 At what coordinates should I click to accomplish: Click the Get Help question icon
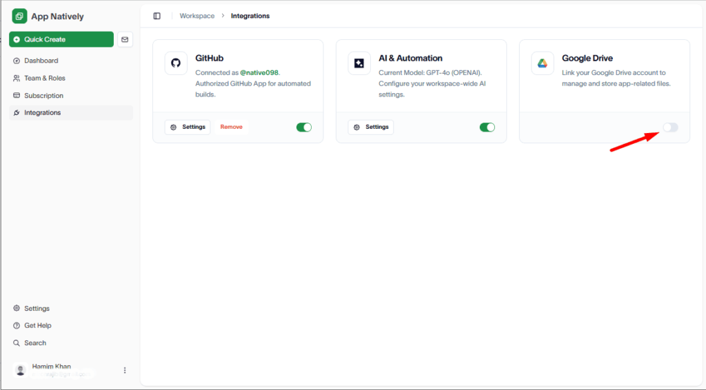17,326
